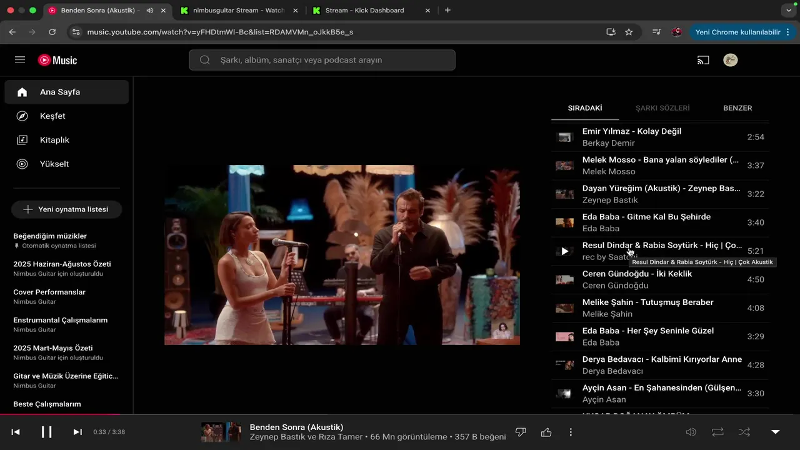
Task: Switch to the SIRADAKİ tab
Action: (585, 108)
